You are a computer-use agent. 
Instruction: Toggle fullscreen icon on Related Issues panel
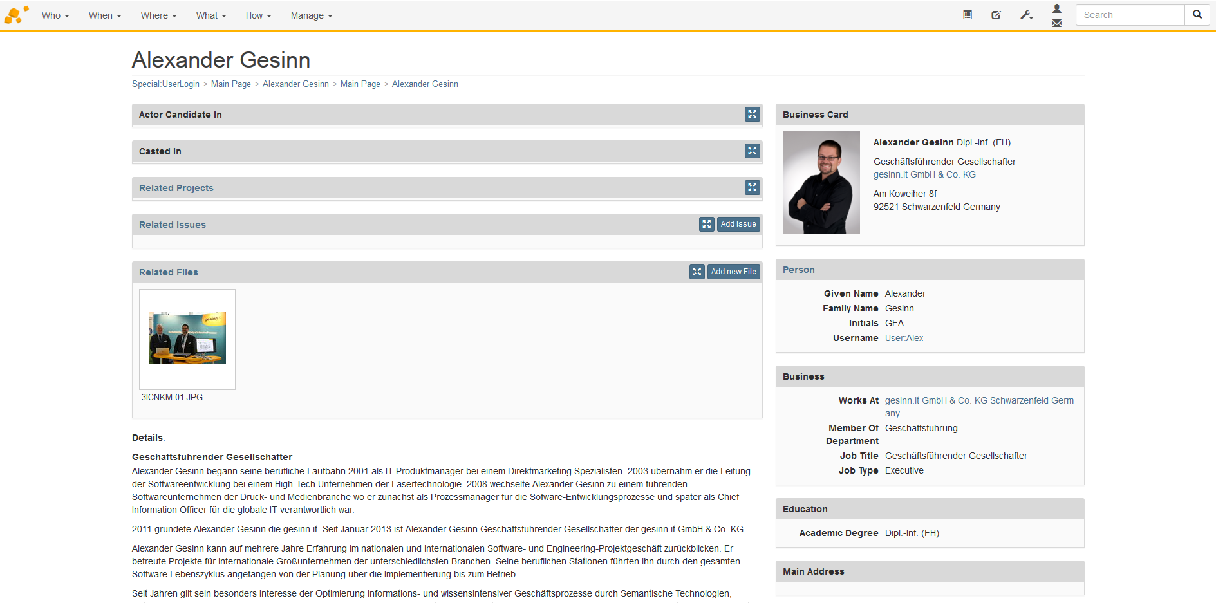pyautogui.click(x=706, y=224)
